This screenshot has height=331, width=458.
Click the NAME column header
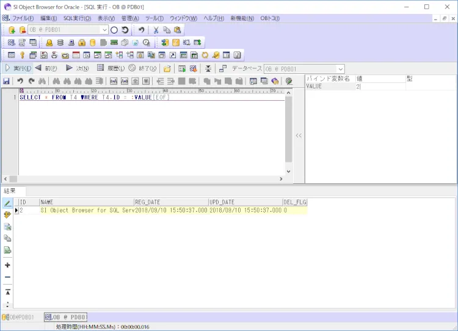click(87, 202)
